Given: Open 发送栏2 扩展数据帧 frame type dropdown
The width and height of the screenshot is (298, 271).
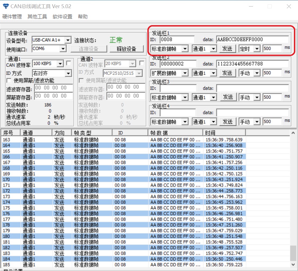Looking at the screenshot, I should click(185, 73).
